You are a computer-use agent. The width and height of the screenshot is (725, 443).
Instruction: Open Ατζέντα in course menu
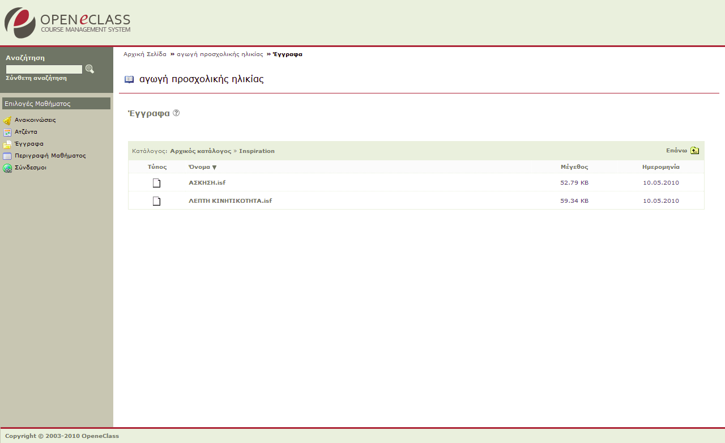26,132
